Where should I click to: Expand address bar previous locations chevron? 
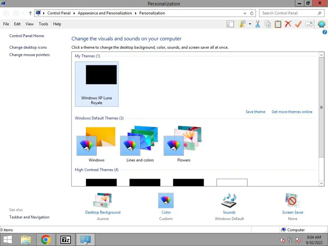pyautogui.click(x=245, y=13)
